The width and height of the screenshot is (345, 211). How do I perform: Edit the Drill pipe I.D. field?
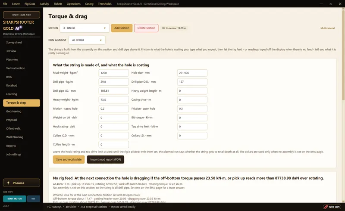tap(113, 91)
